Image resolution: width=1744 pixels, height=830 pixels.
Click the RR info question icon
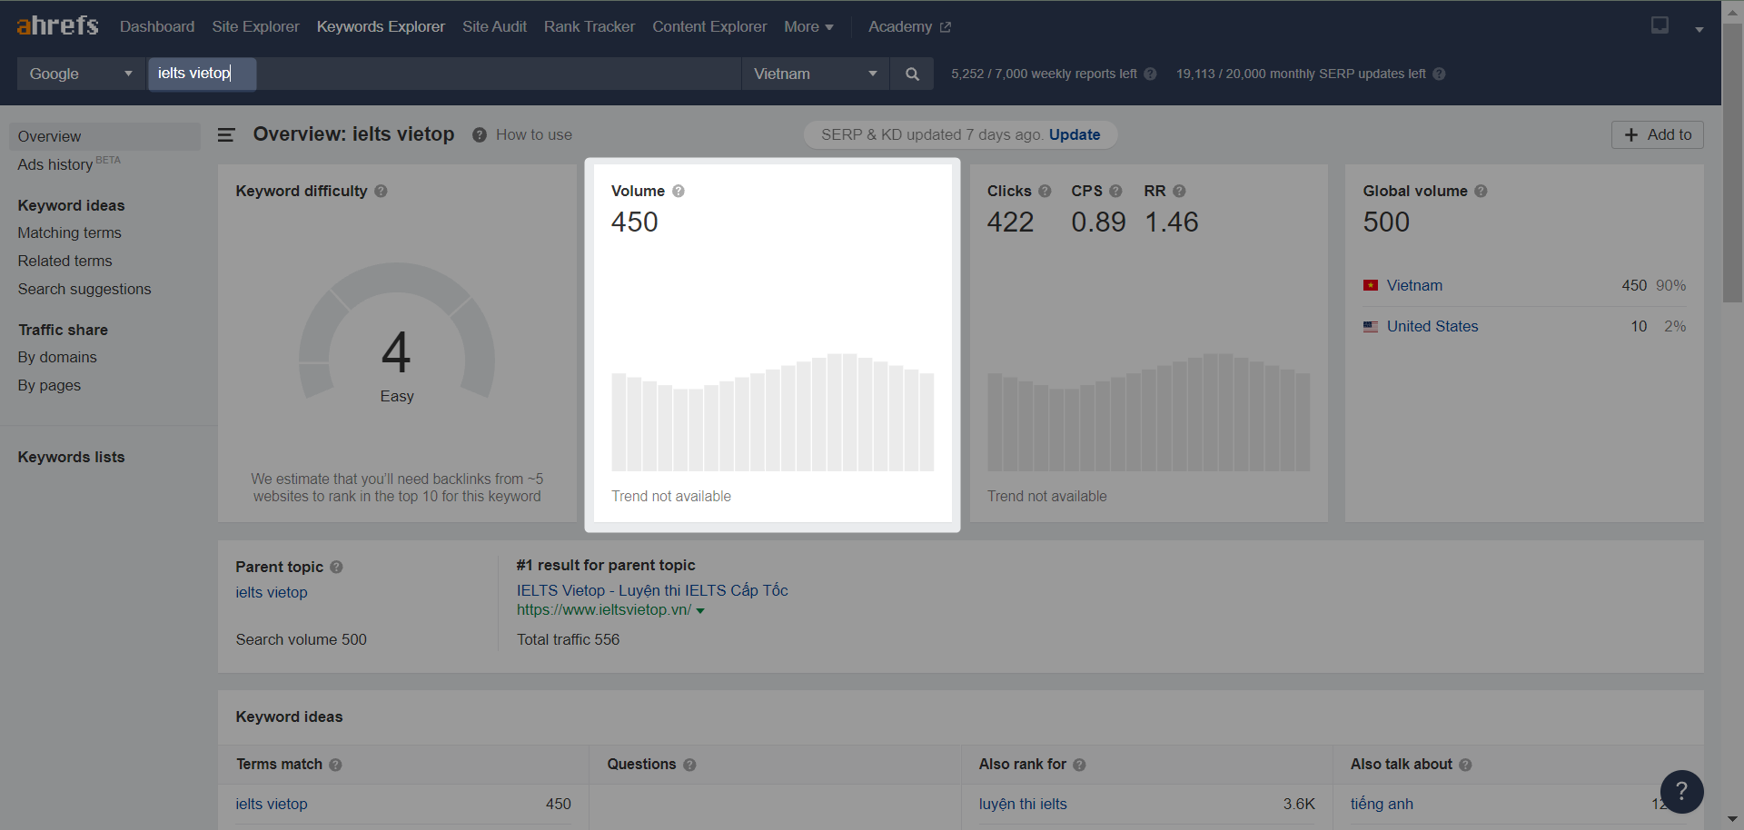click(x=1179, y=191)
